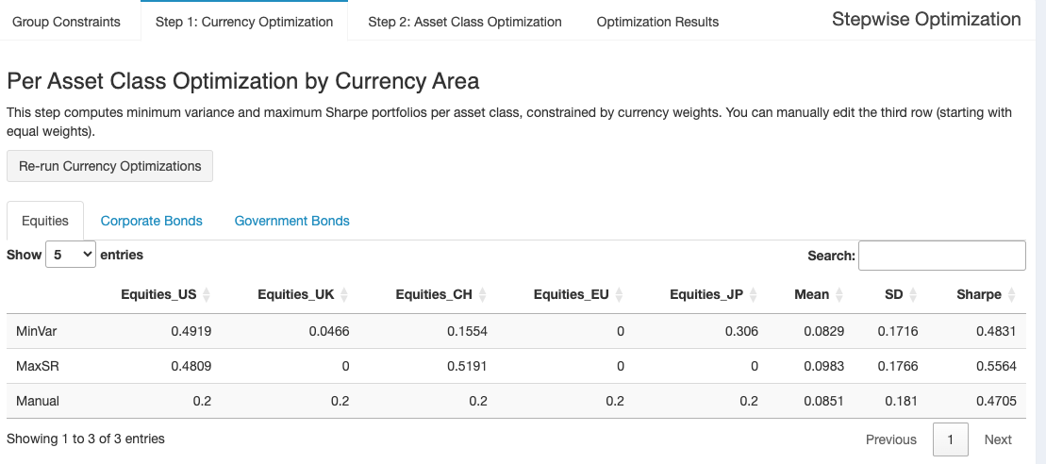The height and width of the screenshot is (464, 1046).
Task: Go to the Previous table page
Action: click(x=890, y=439)
